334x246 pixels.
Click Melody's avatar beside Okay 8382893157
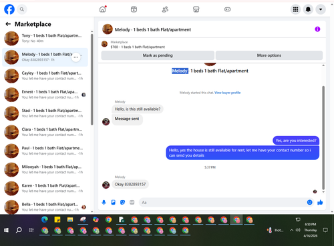coord(106,185)
